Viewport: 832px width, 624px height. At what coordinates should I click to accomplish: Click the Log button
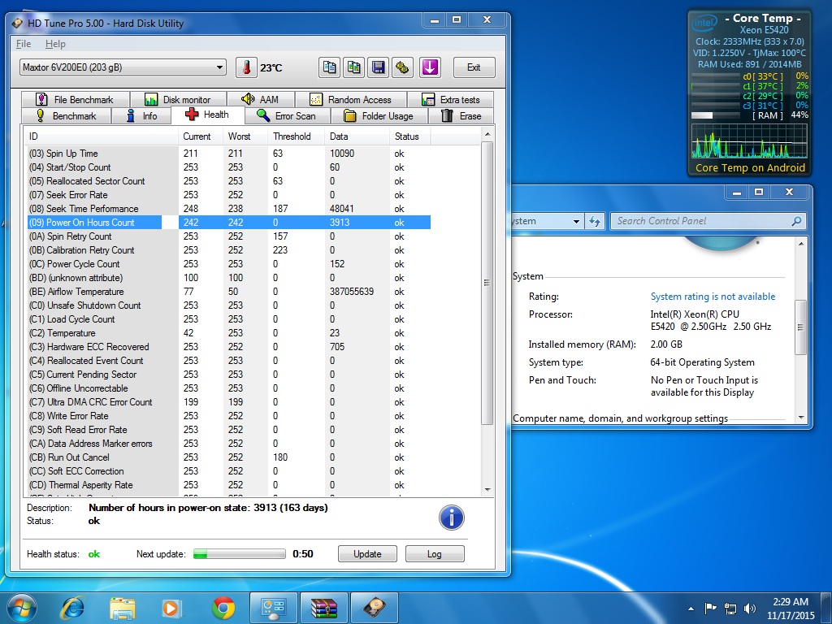click(434, 554)
